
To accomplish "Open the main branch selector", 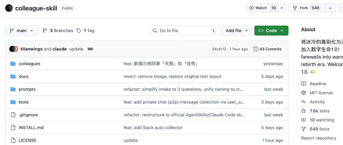I will click(22, 30).
